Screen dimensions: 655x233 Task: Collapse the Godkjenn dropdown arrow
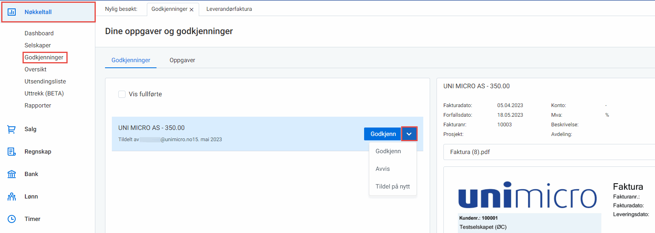click(409, 134)
